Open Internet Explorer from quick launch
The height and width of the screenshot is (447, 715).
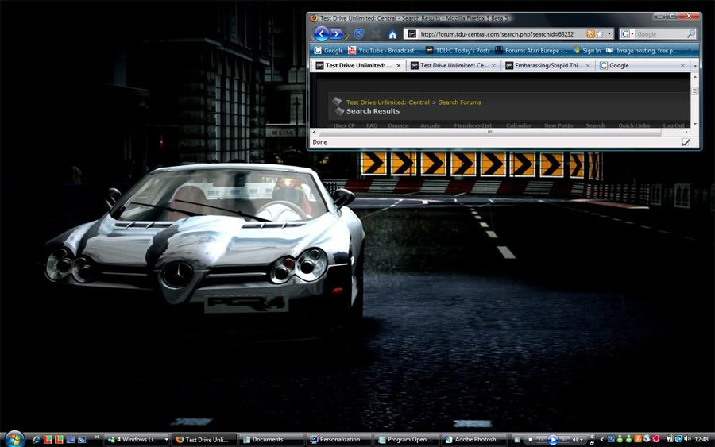tap(37, 439)
